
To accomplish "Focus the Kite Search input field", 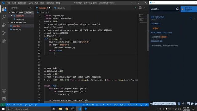I will [x=163, y=9].
